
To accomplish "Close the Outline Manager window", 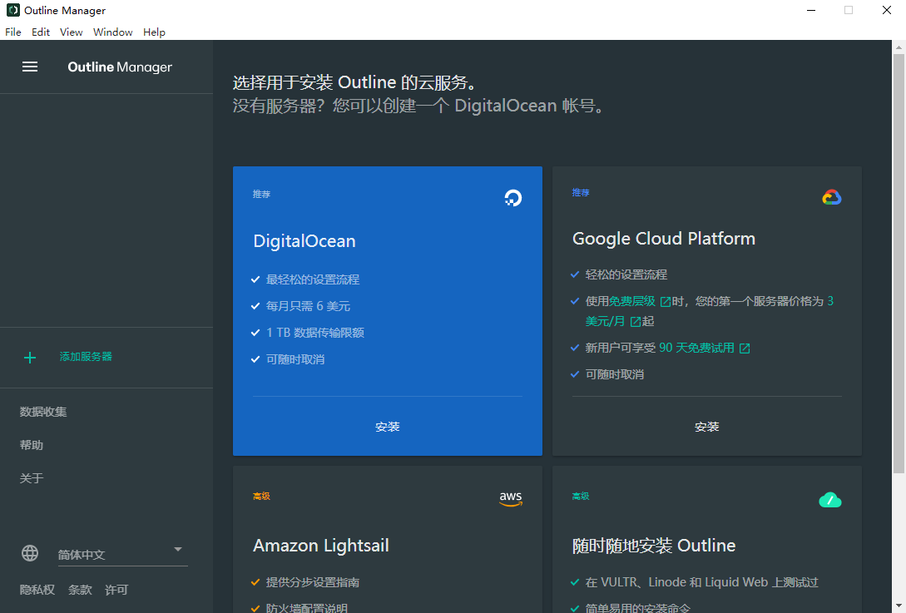I will pyautogui.click(x=887, y=11).
